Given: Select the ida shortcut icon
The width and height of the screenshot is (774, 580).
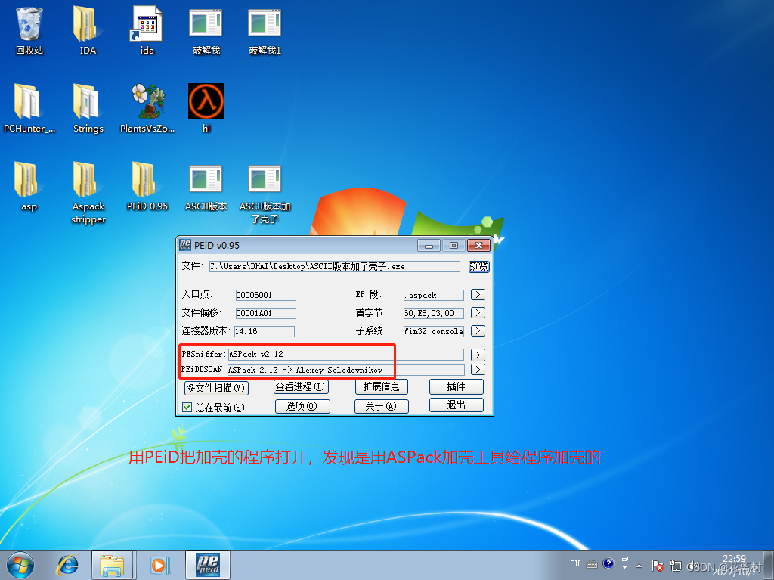Looking at the screenshot, I should tap(147, 31).
